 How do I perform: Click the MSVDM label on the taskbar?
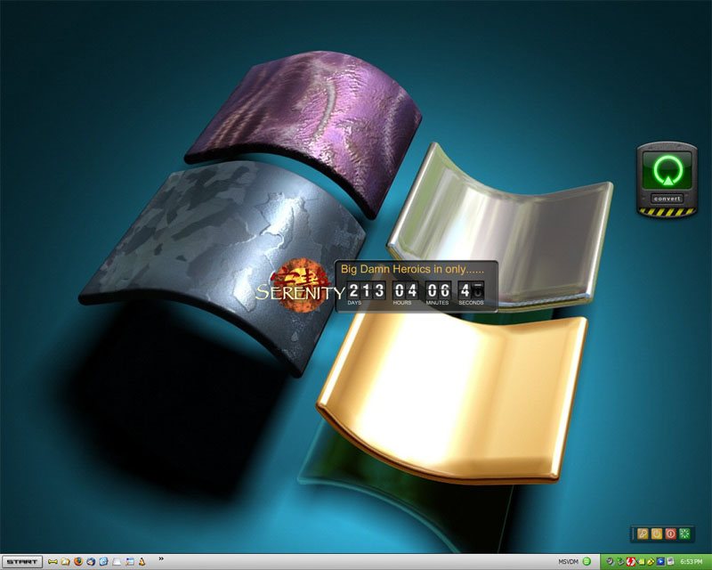click(568, 562)
